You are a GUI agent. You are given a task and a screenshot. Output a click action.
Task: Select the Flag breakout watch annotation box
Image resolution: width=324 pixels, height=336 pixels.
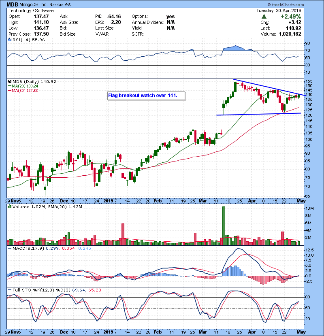(x=146, y=96)
